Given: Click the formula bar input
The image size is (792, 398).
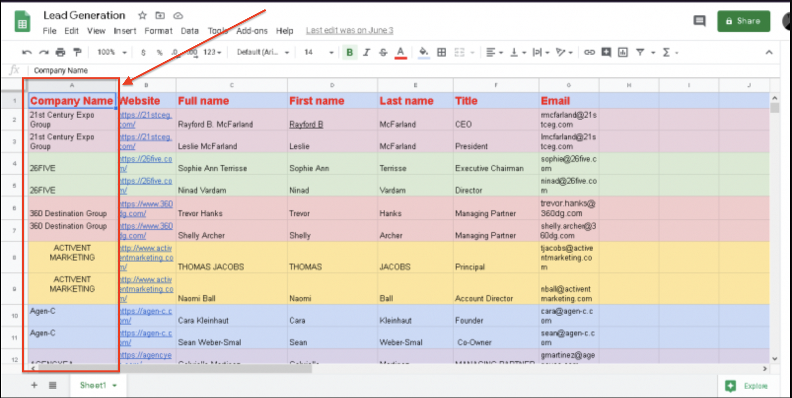Looking at the screenshot, I should (404, 70).
